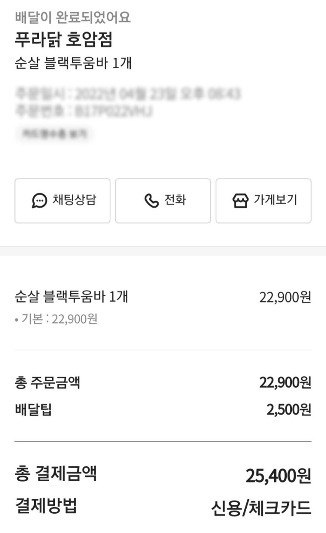Select the order summary under the store name
The height and width of the screenshot is (533, 326).
[73, 63]
